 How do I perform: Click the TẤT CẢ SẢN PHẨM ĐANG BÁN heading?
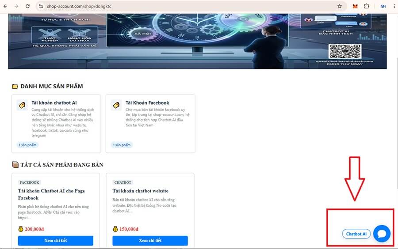tap(61, 165)
